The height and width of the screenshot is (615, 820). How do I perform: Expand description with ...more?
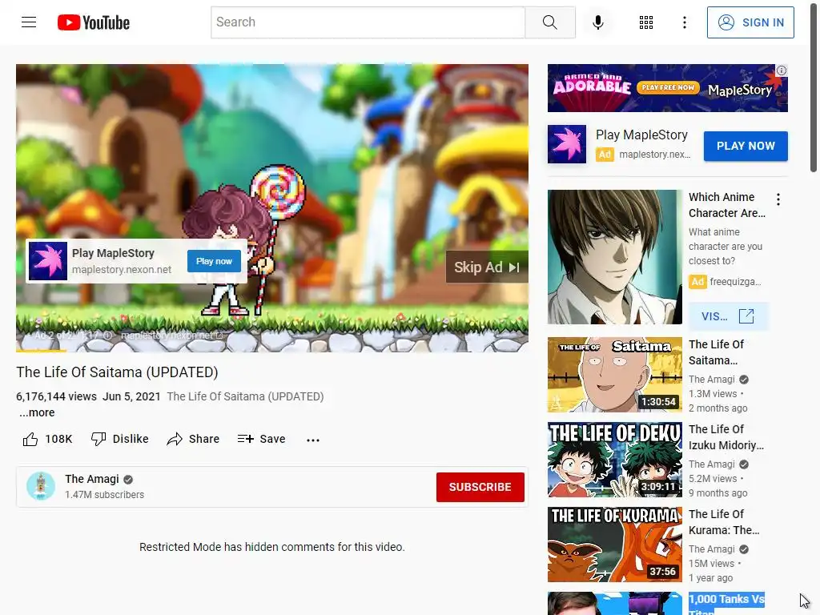tap(37, 412)
